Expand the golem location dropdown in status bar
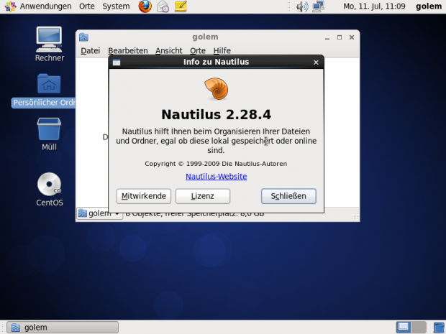 99,213
